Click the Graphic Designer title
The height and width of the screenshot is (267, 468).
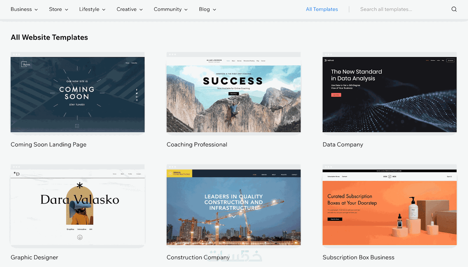click(34, 257)
